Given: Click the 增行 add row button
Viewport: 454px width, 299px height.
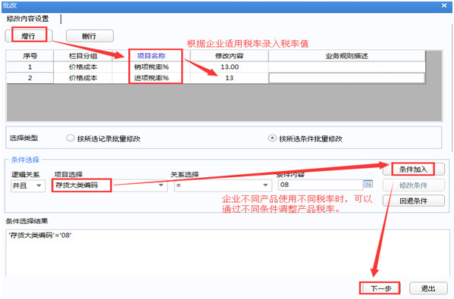Looking at the screenshot, I should pyautogui.click(x=29, y=36).
